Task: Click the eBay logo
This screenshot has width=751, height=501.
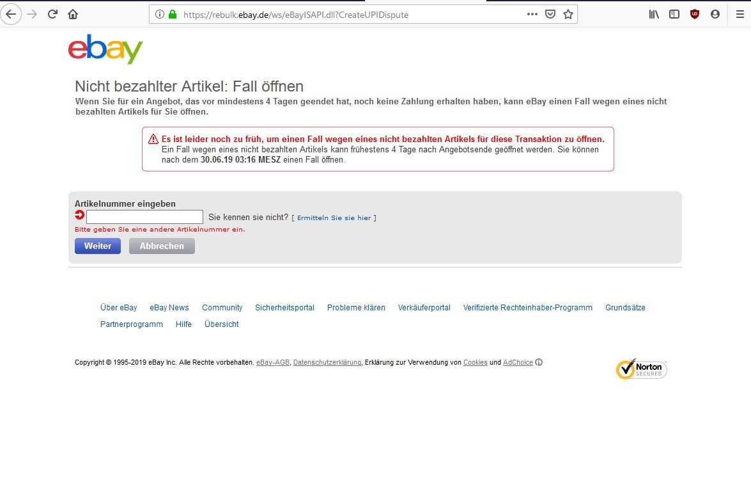Action: pos(105,49)
